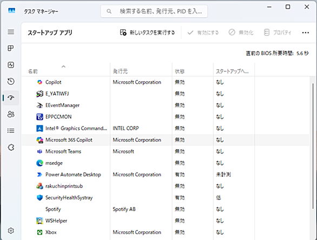
Task: Click 未計測 startup impact cell
Action: coord(223,175)
